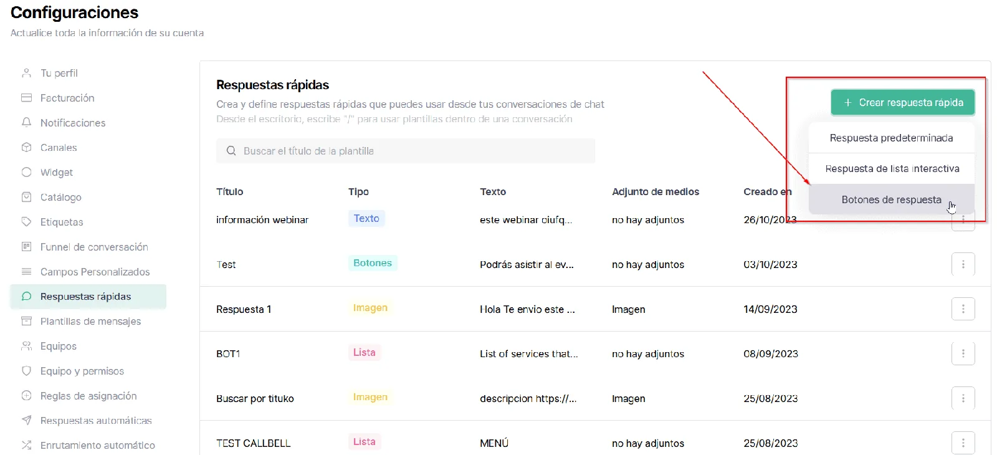
Task: Click the Facturación card icon
Action: 26,98
